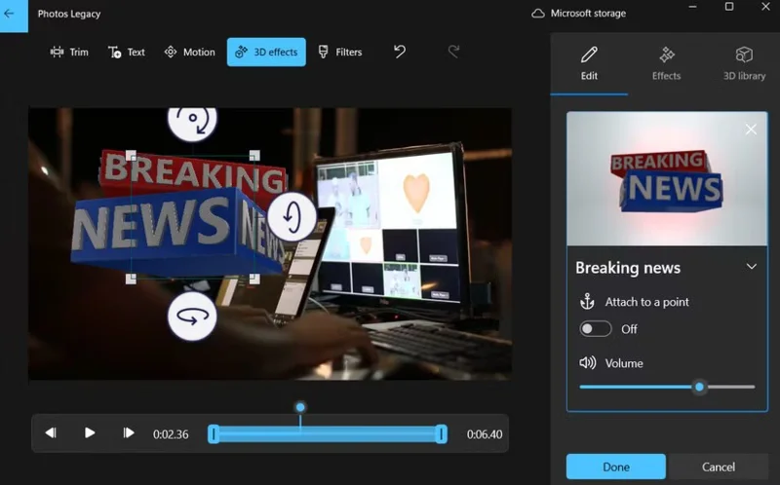Toggle Attach to a point switch
780x485 pixels.
click(596, 329)
